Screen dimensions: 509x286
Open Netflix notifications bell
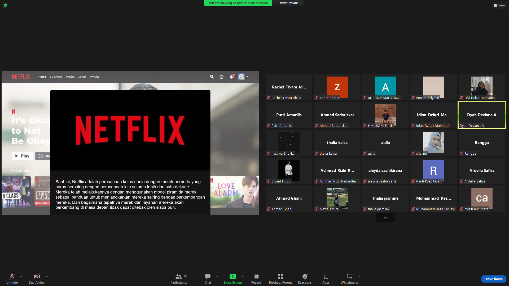pos(232,77)
